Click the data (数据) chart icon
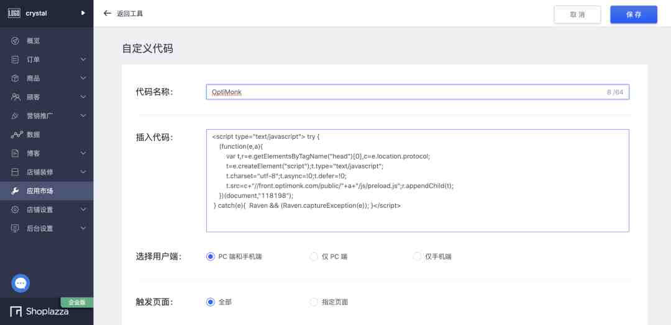The width and height of the screenshot is (671, 325). click(16, 135)
